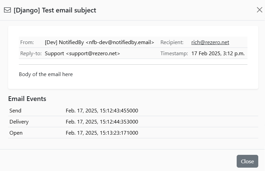Screen dimensions: 265x171
Task: Click the 'Recipient:' field label
Action: [x=172, y=42]
